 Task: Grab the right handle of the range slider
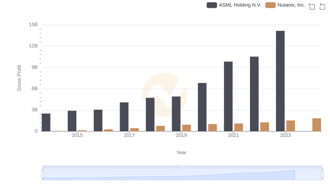323,174
